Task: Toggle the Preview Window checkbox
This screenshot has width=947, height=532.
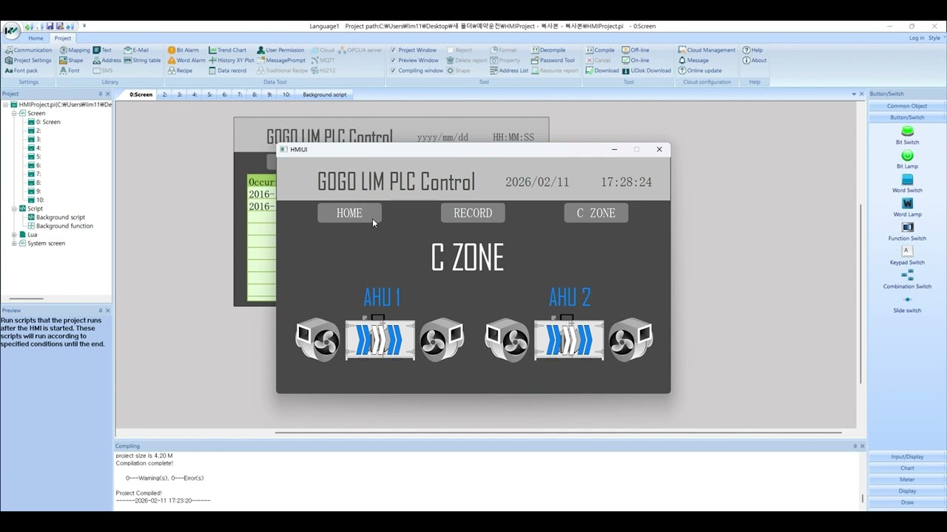Action: [x=393, y=61]
